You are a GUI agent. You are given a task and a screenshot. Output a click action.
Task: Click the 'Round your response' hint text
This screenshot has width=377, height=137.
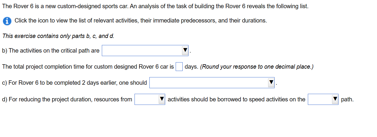[x=257, y=67]
